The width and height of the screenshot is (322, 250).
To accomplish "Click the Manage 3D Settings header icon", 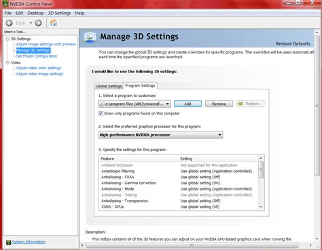I will tap(90, 37).
